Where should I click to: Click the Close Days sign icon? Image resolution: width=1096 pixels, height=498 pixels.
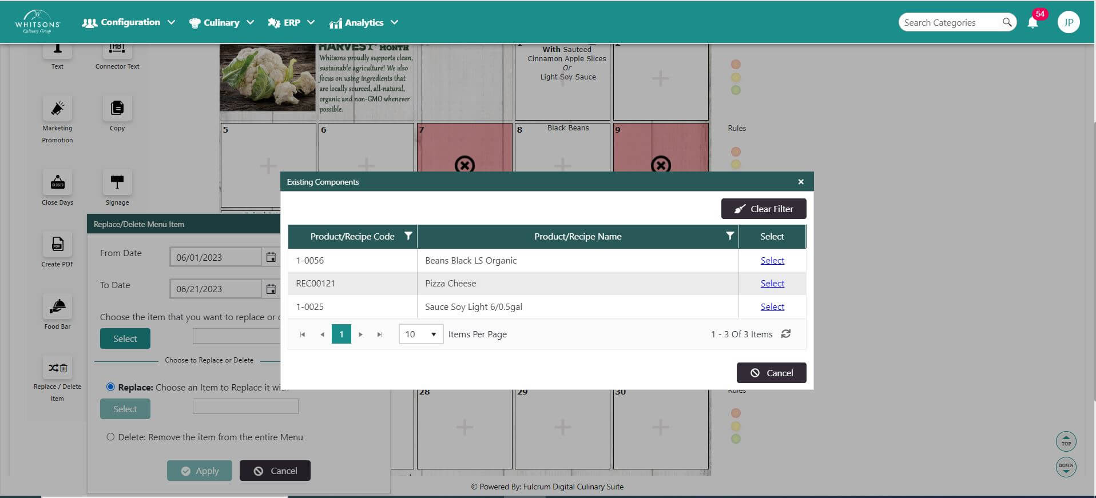57,182
